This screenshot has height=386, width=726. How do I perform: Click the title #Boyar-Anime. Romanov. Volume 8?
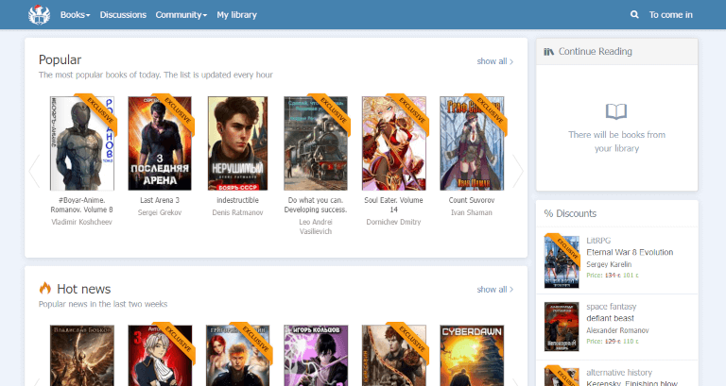click(82, 205)
